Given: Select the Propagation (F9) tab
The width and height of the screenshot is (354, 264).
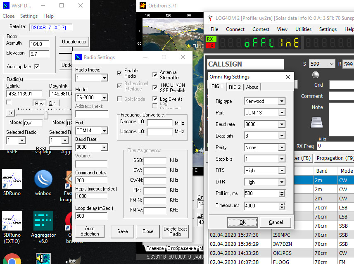Looking at the screenshot, I should click(334, 158).
